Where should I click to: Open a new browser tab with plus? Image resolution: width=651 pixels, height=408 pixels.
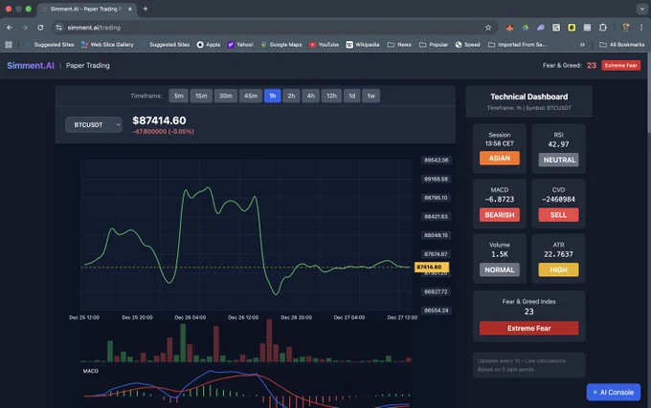click(146, 9)
